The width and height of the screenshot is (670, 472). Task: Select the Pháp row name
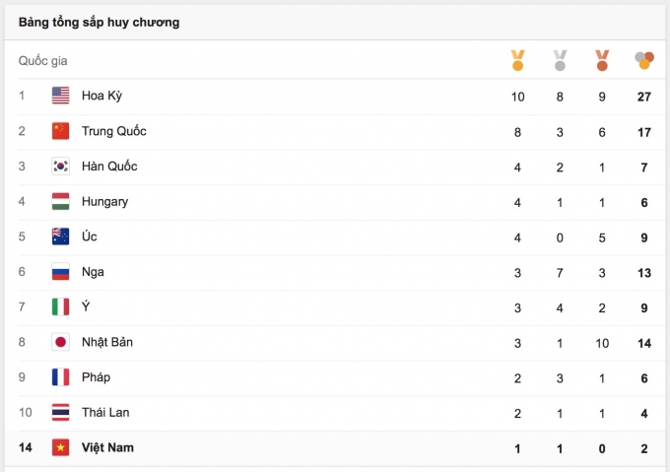[x=97, y=377]
